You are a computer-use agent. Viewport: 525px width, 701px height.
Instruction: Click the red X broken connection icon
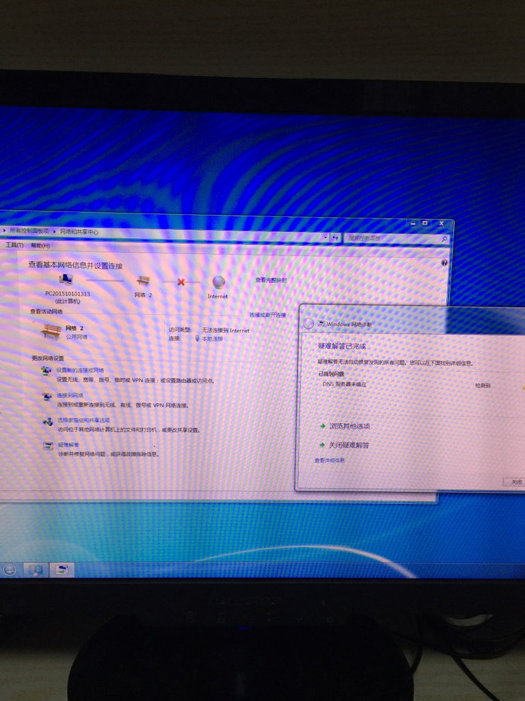point(180,282)
